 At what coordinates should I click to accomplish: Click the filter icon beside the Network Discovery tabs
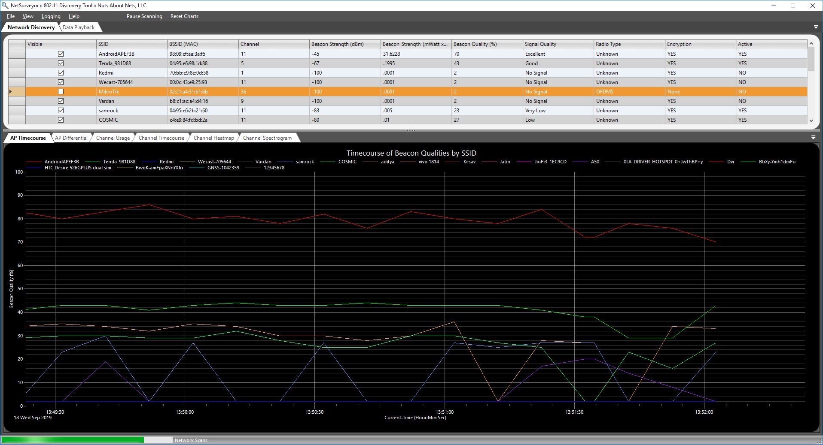(815, 26)
